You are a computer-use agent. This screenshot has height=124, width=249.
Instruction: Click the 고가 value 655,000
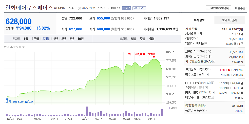coord(103,18)
